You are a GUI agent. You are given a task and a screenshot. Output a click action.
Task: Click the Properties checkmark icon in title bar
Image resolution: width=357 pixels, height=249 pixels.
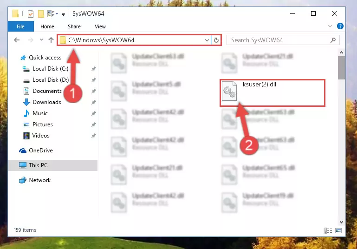pos(31,13)
